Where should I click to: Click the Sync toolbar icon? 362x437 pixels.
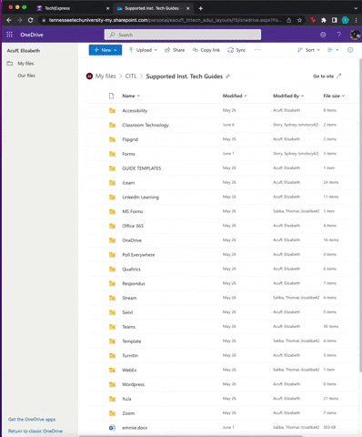pyautogui.click(x=236, y=50)
